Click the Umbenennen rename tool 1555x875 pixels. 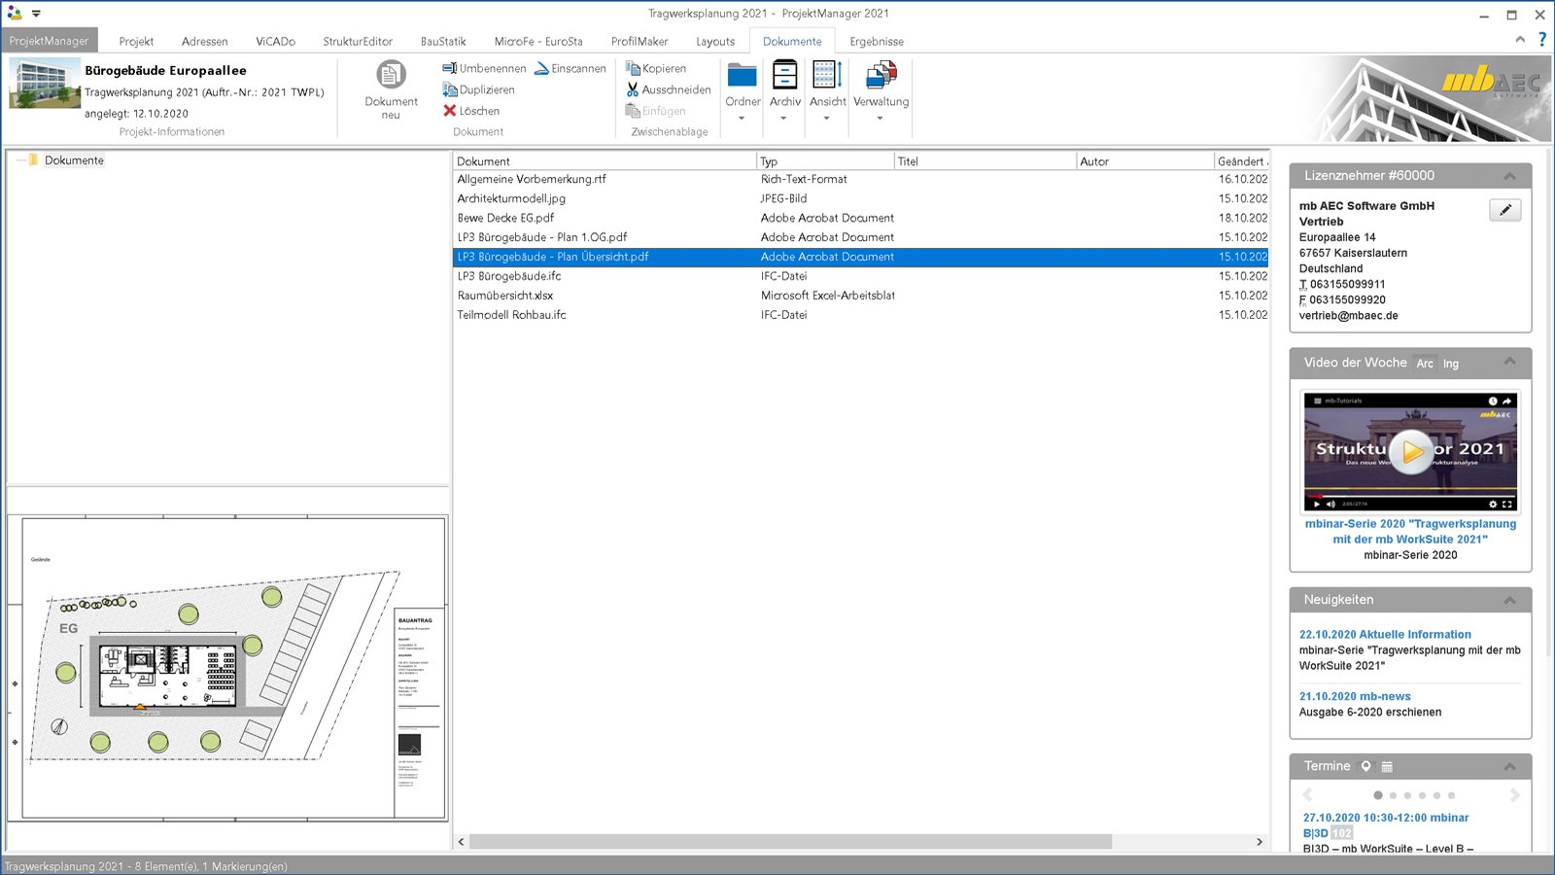click(484, 68)
